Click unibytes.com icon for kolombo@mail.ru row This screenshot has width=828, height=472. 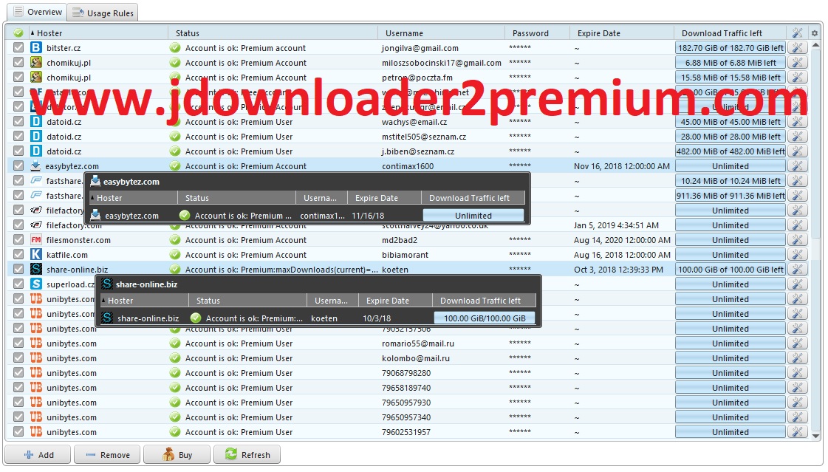pos(36,358)
